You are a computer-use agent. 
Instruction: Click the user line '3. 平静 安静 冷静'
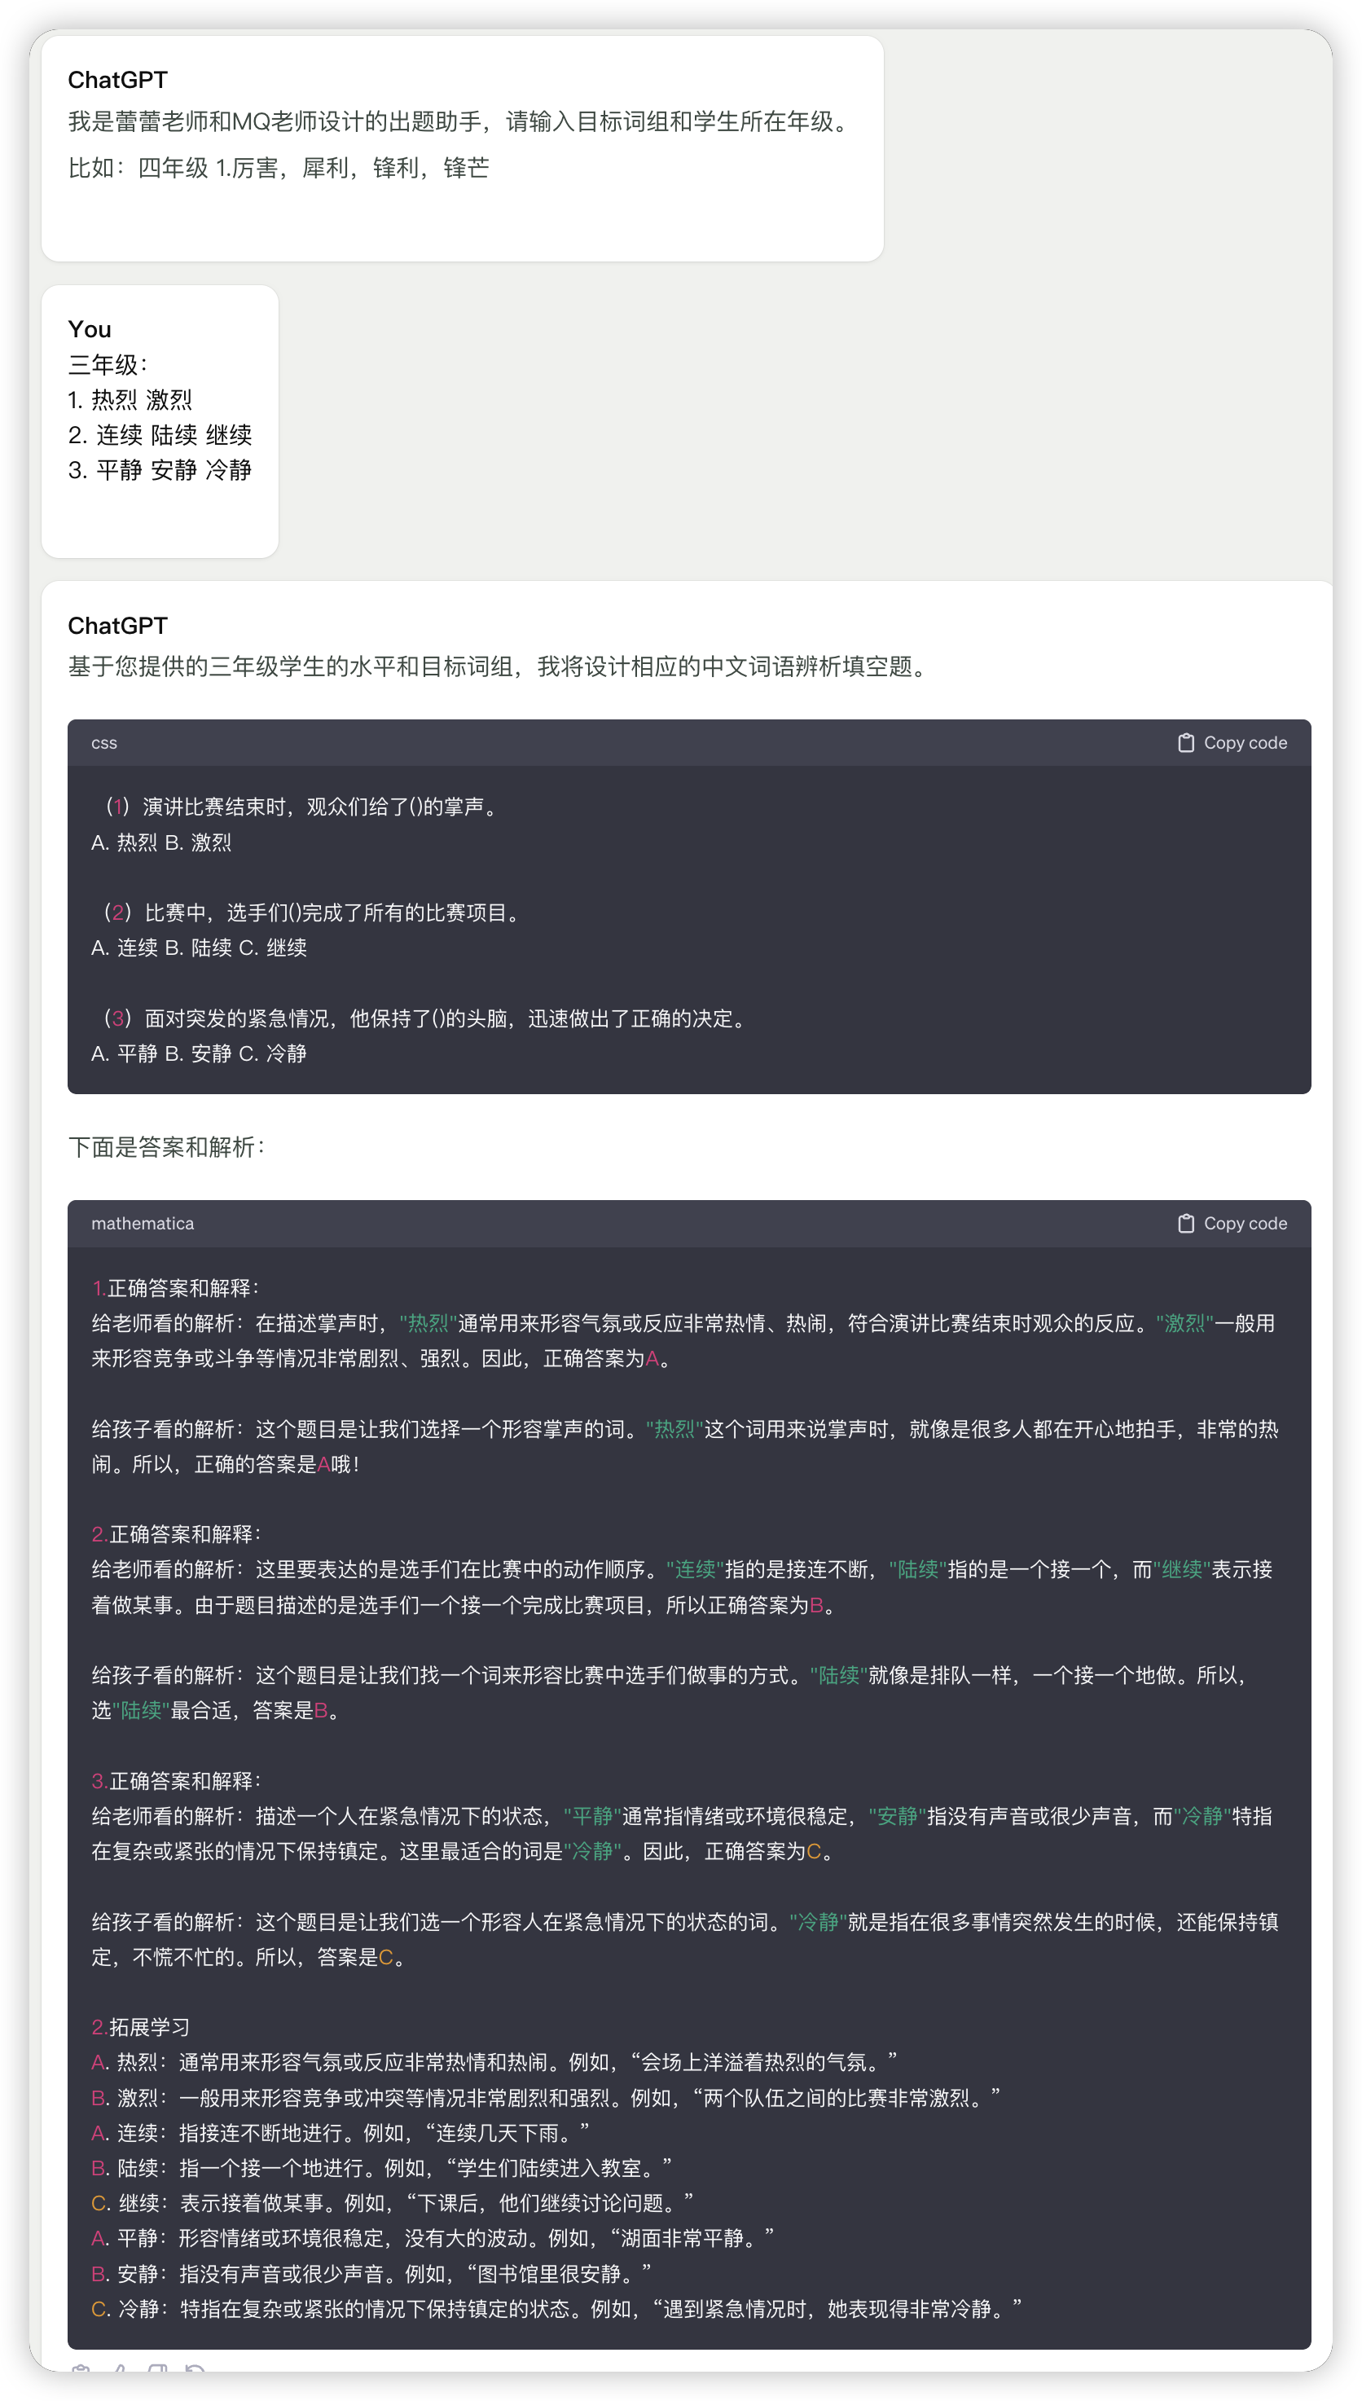(x=160, y=470)
